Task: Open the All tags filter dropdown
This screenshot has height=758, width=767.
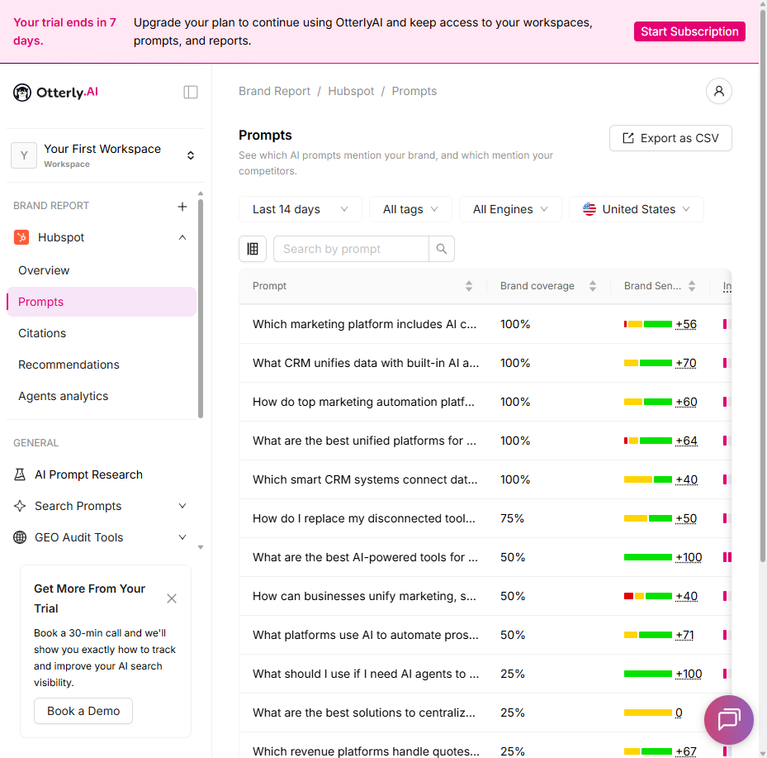Action: (x=410, y=209)
